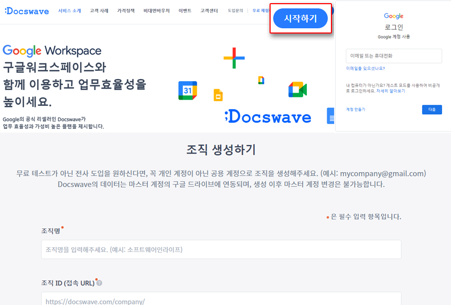Click the 조직명 field label
Image resolution: width=451 pixels, height=305 pixels.
51,231
